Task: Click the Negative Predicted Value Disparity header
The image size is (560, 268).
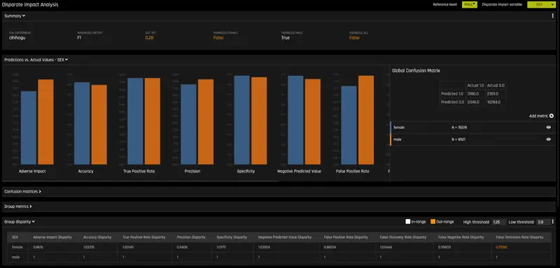Action: coord(285,237)
